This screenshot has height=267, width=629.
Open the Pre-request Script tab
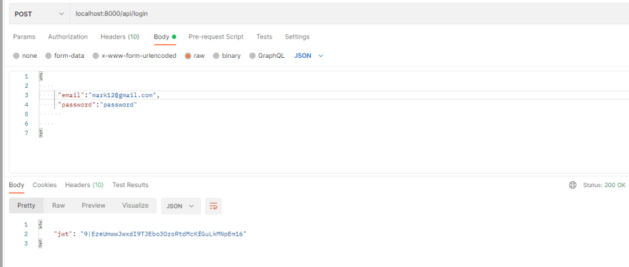(216, 36)
